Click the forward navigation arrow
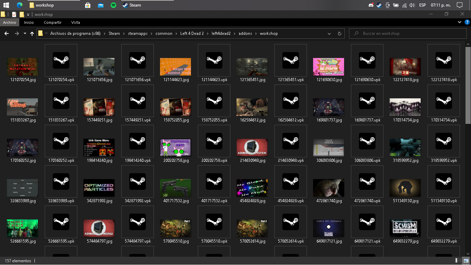The image size is (471, 265). [x=17, y=33]
